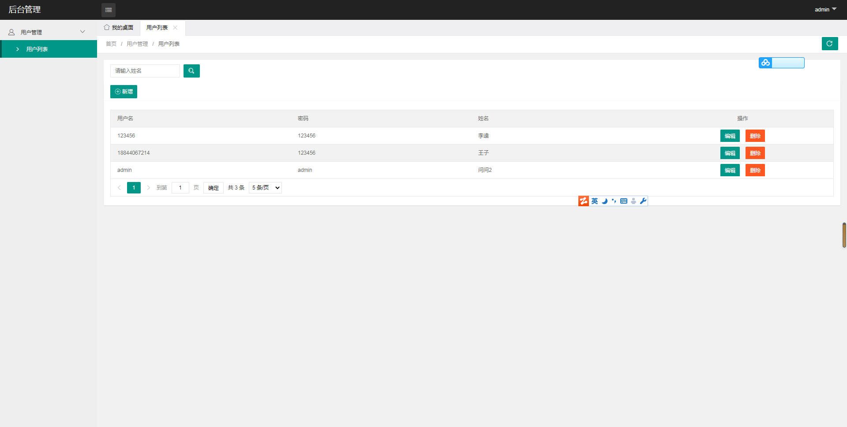Click the refresh icon button

830,44
